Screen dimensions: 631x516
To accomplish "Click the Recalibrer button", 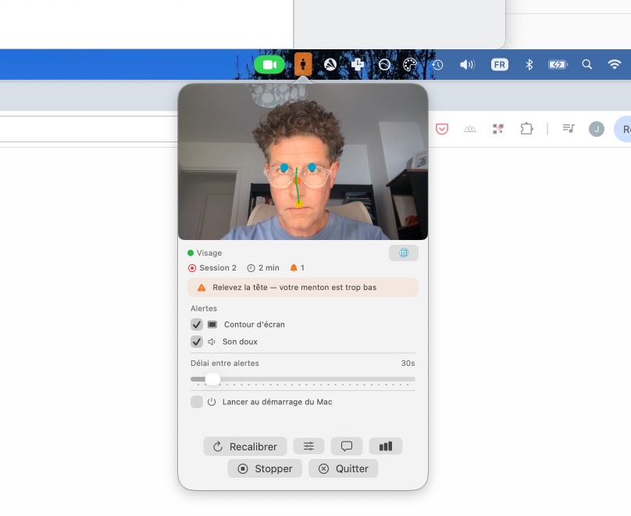I will (x=245, y=446).
